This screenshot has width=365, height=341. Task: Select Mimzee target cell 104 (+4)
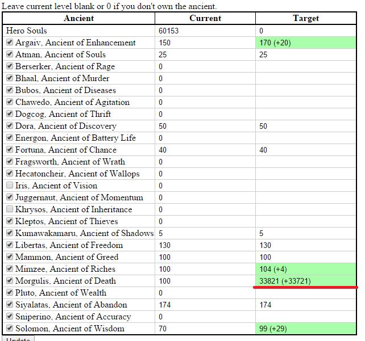pos(306,269)
